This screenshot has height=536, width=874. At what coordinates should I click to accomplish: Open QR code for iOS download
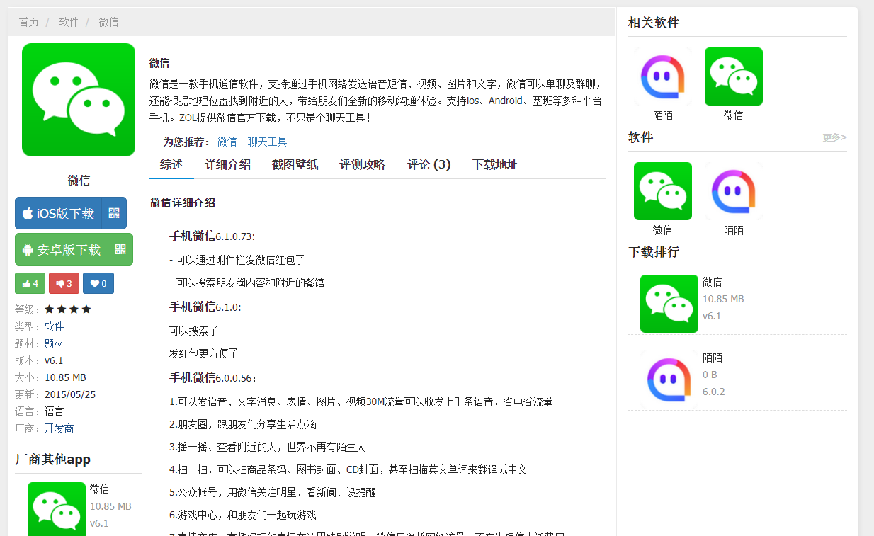coord(114,213)
